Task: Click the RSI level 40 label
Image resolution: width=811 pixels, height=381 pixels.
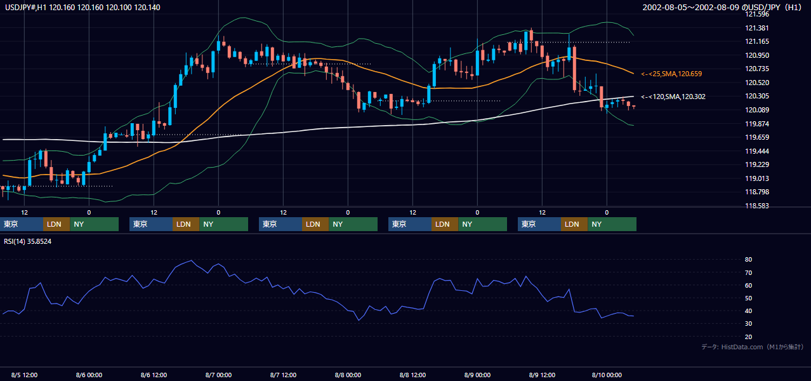Action: (x=748, y=311)
